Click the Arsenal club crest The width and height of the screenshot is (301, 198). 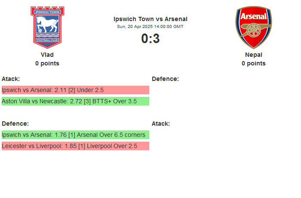253,27
